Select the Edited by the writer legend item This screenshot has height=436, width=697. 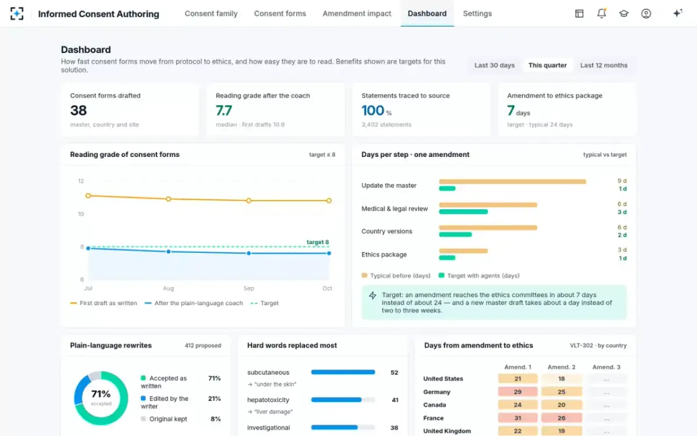181,402
